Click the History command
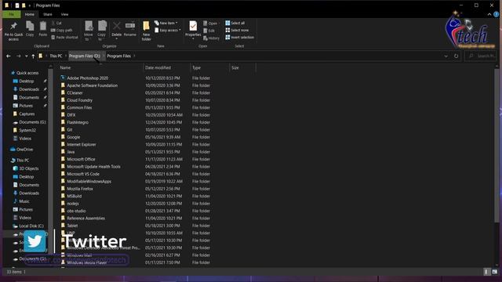Viewport: 502px width, 282px height. click(x=211, y=38)
